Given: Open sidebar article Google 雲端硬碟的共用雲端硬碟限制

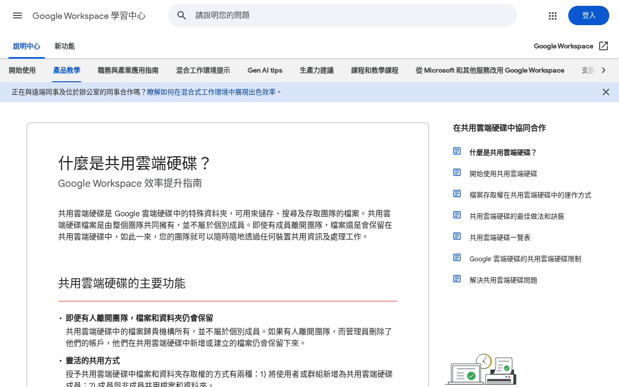Looking at the screenshot, I should click(525, 259).
